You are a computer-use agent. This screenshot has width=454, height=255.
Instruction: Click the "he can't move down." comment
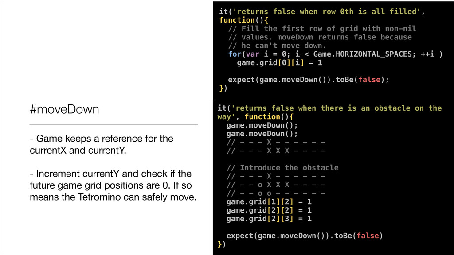[277, 46]
